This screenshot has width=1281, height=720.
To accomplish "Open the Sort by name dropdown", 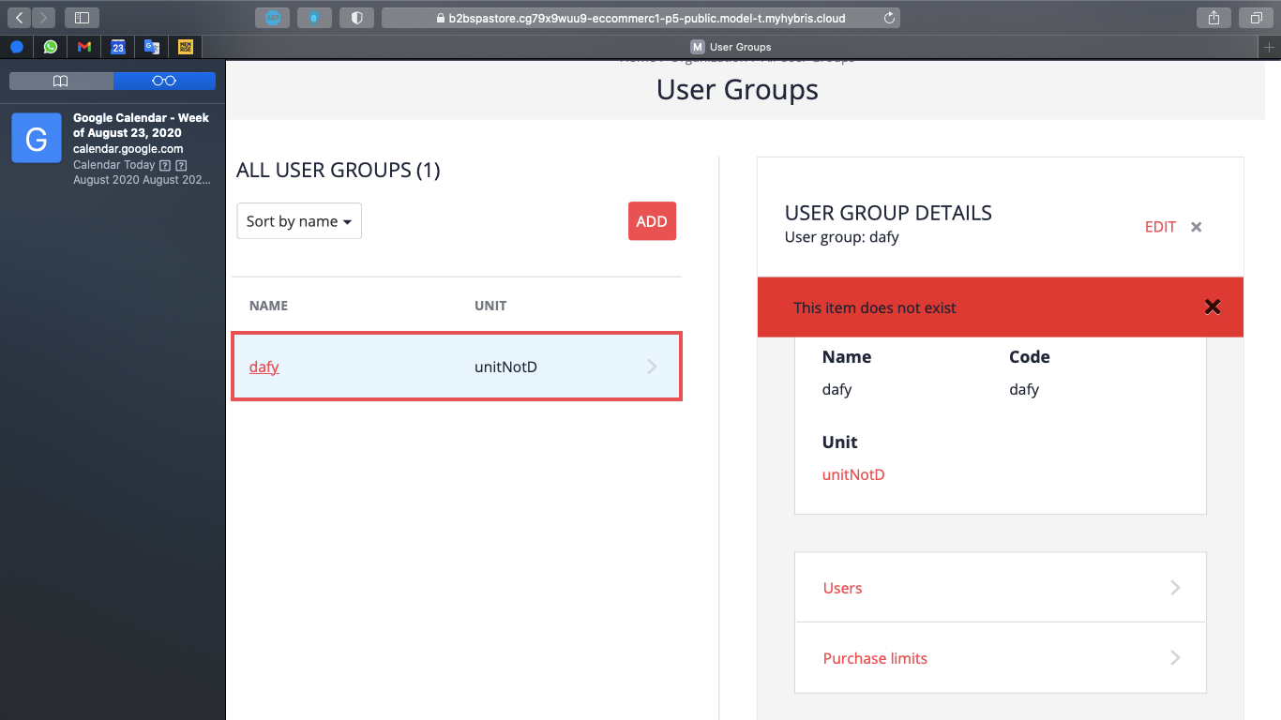I will (x=299, y=221).
